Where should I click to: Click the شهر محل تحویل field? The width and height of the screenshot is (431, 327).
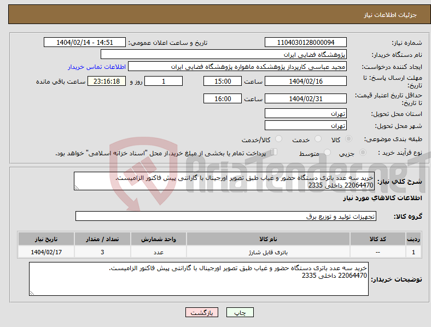tap(305, 125)
